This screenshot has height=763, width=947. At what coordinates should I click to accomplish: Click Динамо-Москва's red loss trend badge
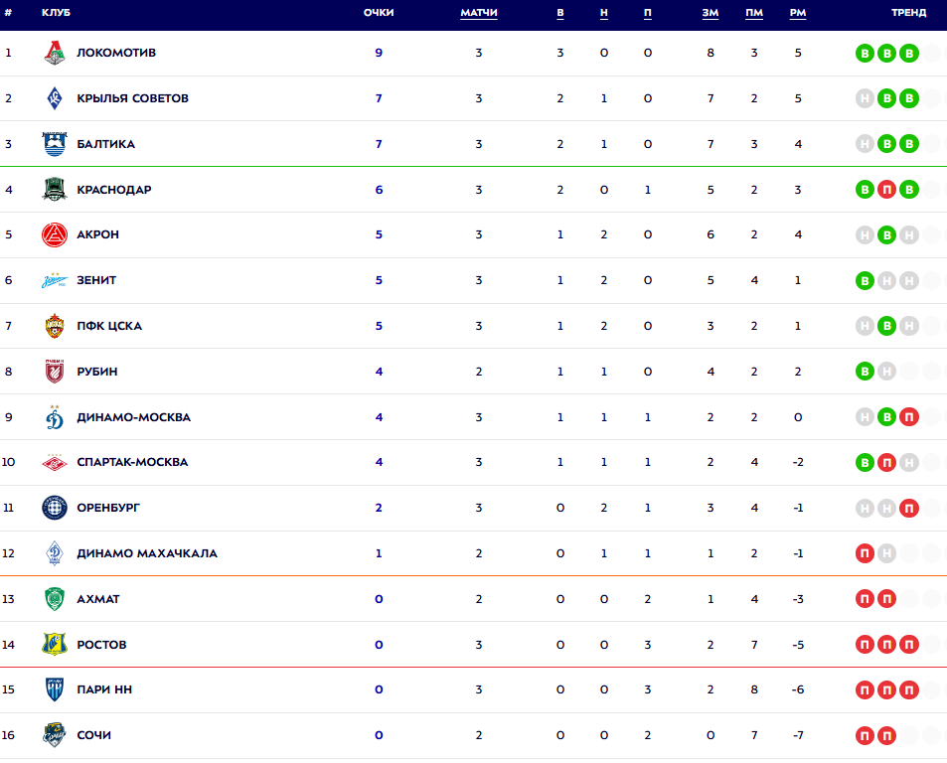point(909,417)
